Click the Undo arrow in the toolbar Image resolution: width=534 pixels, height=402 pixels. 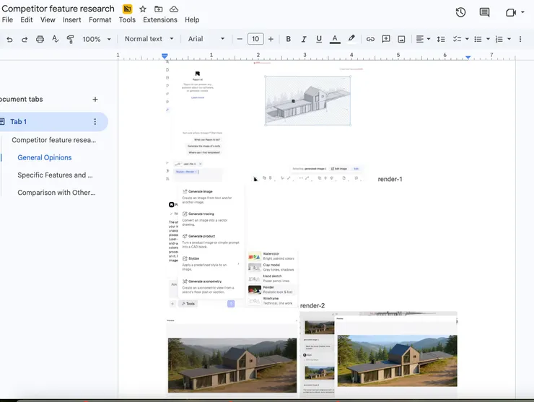tap(9, 39)
